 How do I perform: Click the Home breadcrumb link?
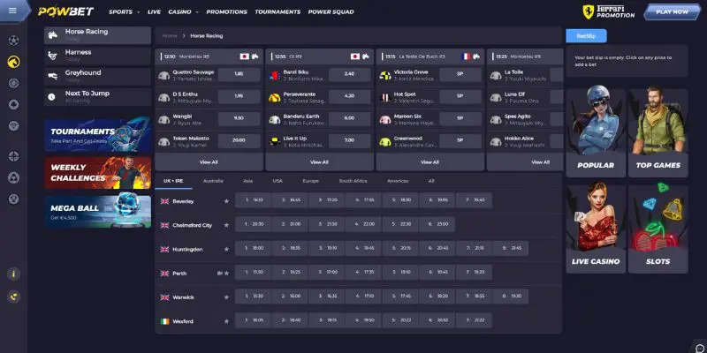[x=170, y=35]
